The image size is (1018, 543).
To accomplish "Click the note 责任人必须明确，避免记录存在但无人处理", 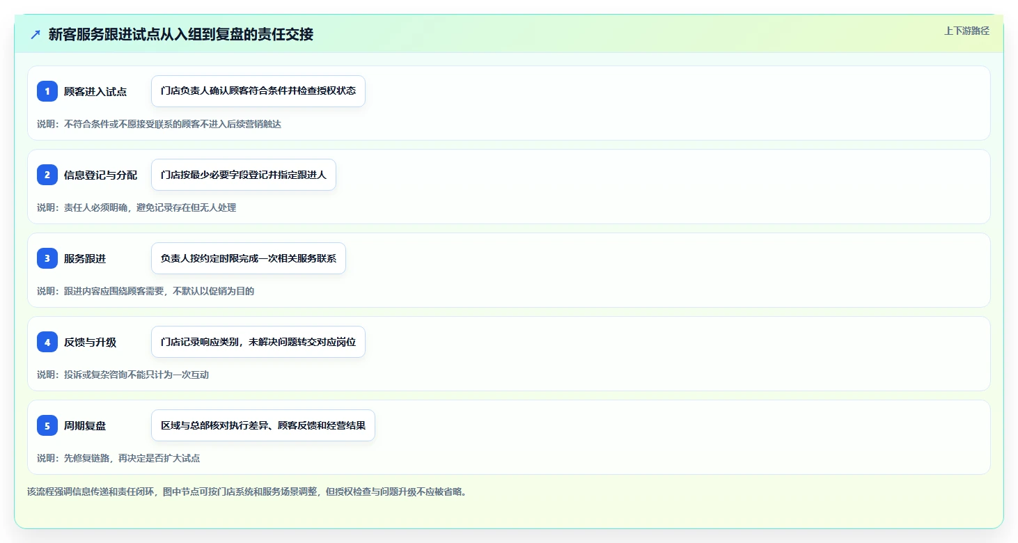I will coord(150,207).
